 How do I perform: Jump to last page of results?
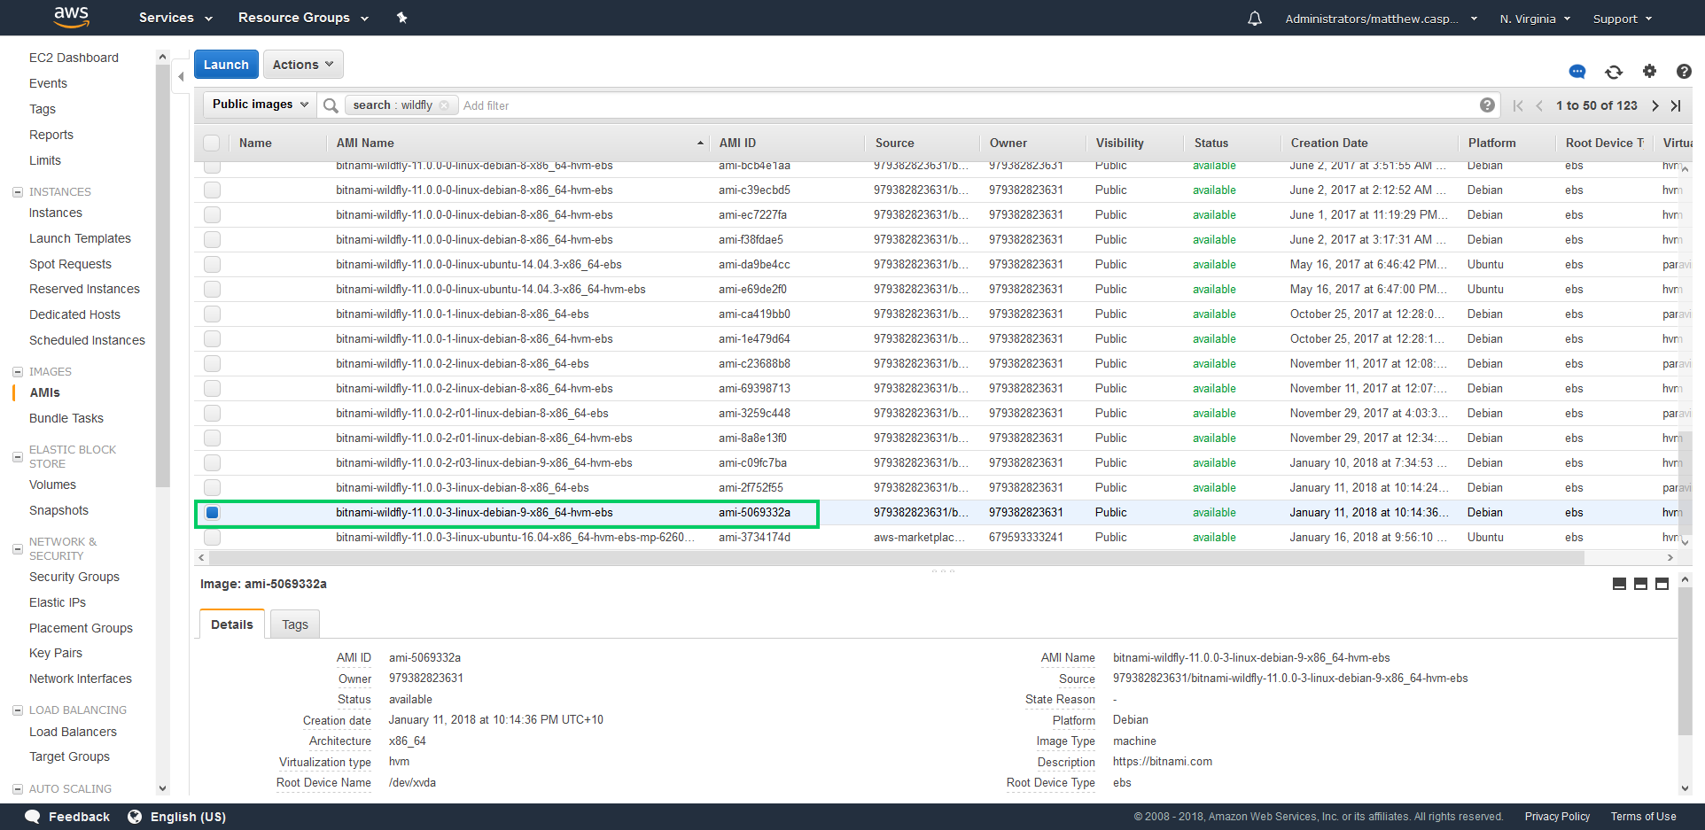1675,105
